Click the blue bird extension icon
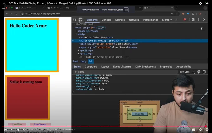 [x=188, y=14]
